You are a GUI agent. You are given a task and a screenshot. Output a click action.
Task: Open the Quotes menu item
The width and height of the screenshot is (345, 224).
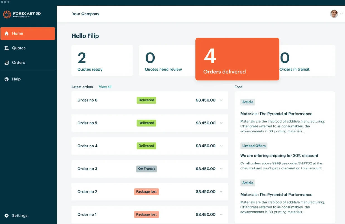(19, 48)
